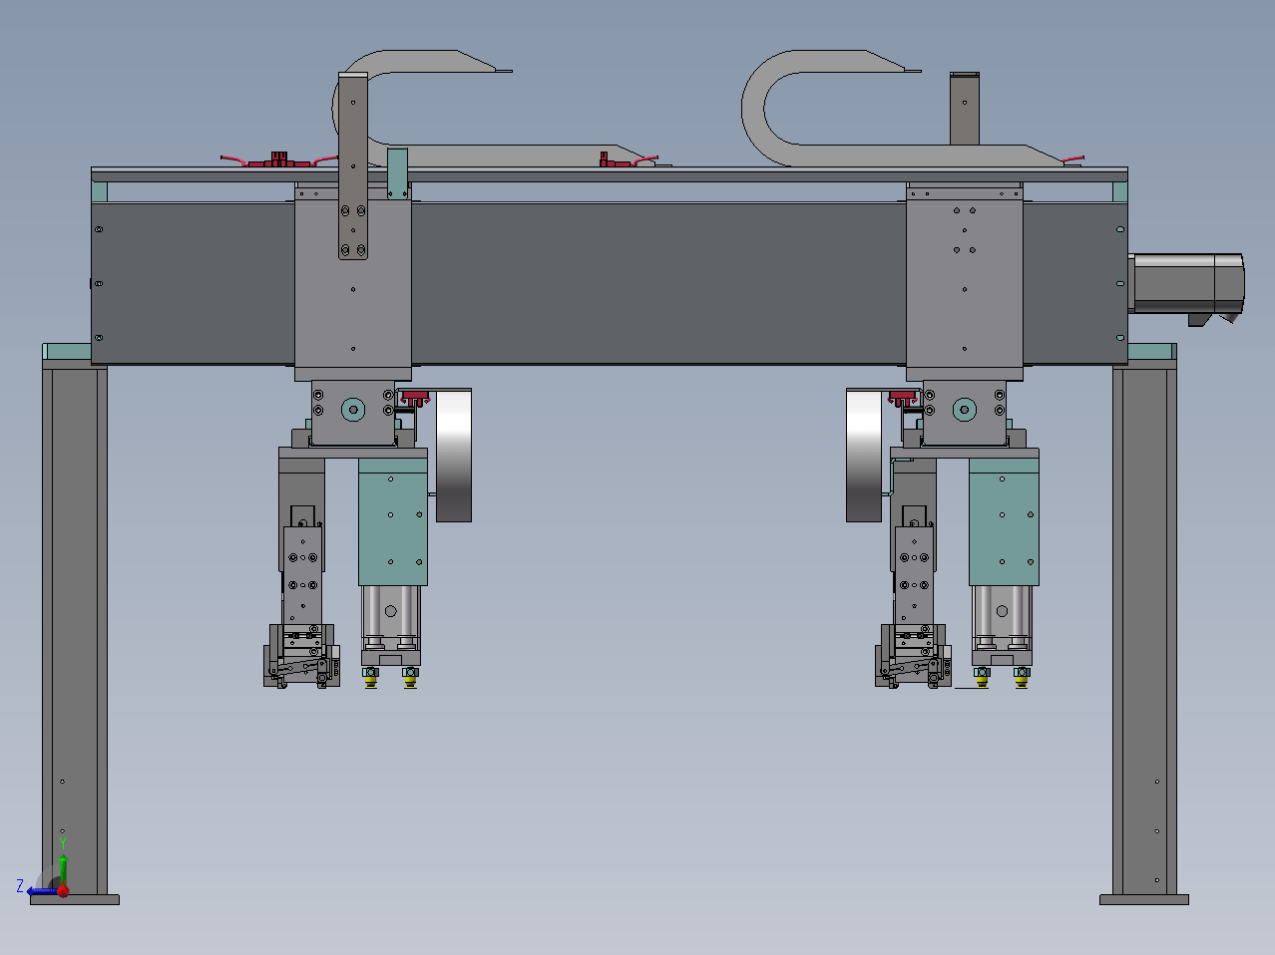This screenshot has width=1275, height=955.
Task: Select the servo motor on the beam's right end
Action: click(x=1186, y=289)
